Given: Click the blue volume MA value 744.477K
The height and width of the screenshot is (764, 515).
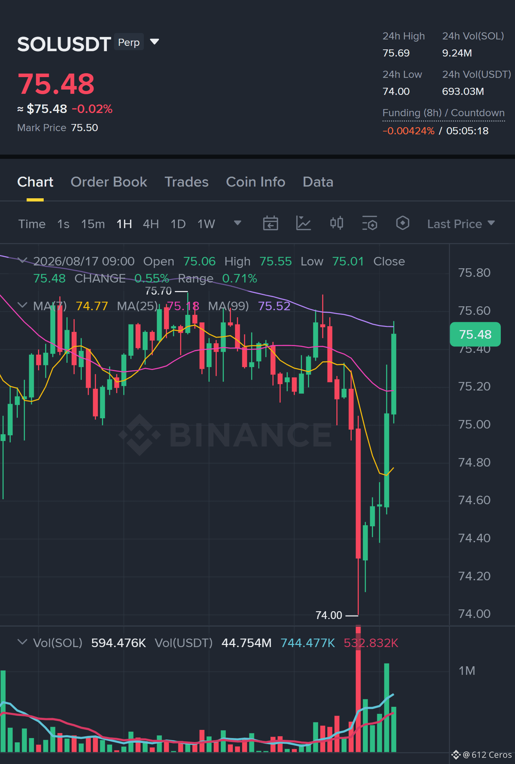Looking at the screenshot, I should pos(308,643).
